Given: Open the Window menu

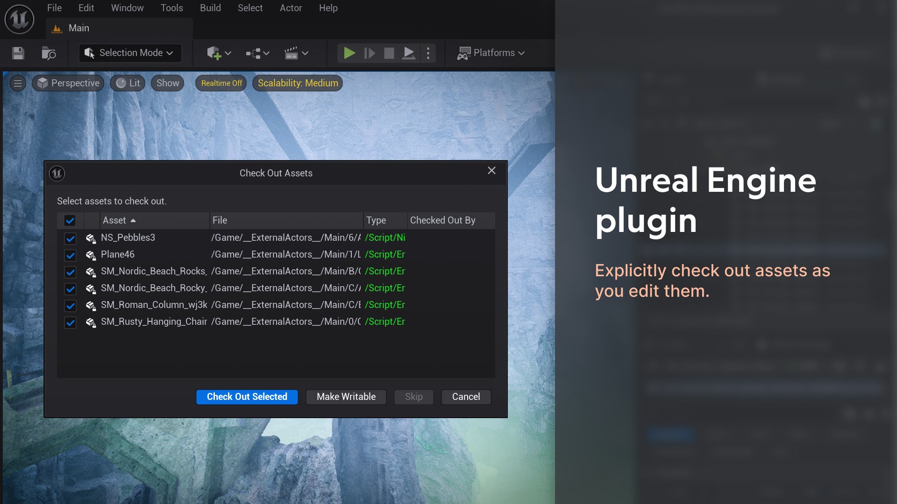Looking at the screenshot, I should [x=127, y=8].
